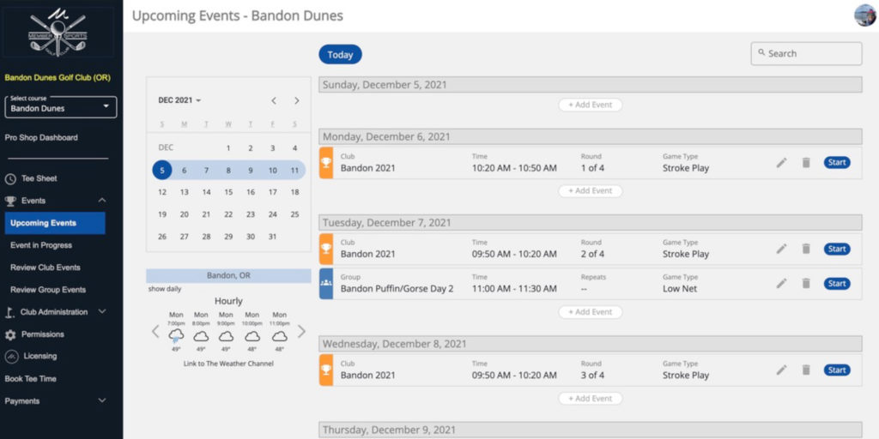Open Tee Sheet from the sidebar
Screen dimensions: 879x439
point(39,178)
